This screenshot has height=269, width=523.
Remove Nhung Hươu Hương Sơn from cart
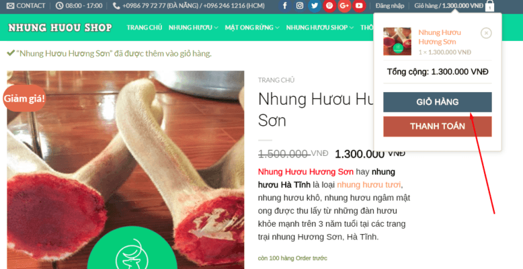click(486, 33)
